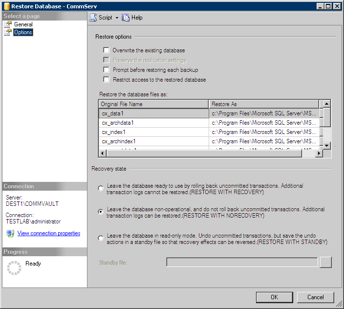The height and width of the screenshot is (309, 344).
Task: Check Restrict access to the restored database
Action: pyautogui.click(x=106, y=79)
